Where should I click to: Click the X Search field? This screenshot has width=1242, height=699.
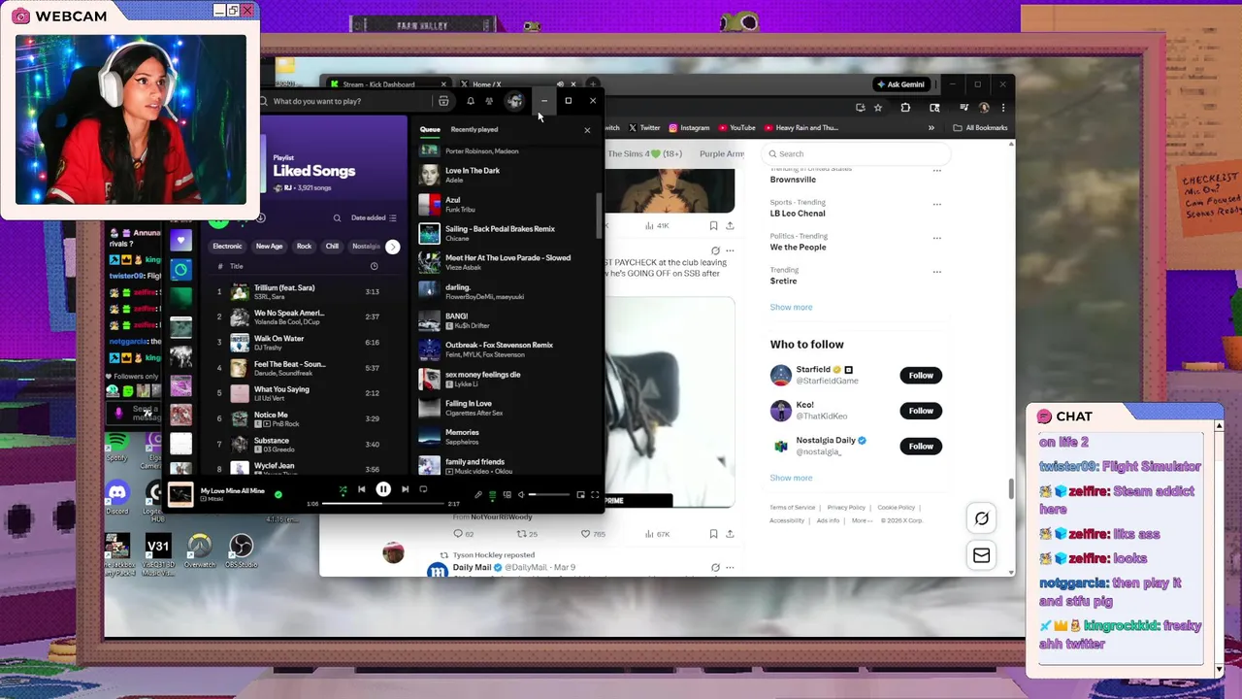[855, 153]
